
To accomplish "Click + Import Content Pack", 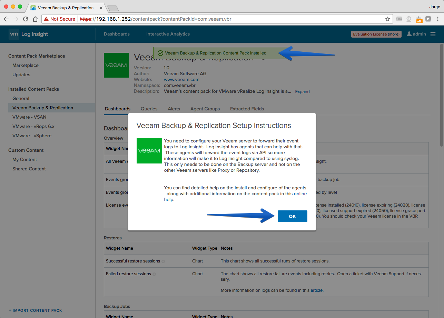I will click(35, 310).
